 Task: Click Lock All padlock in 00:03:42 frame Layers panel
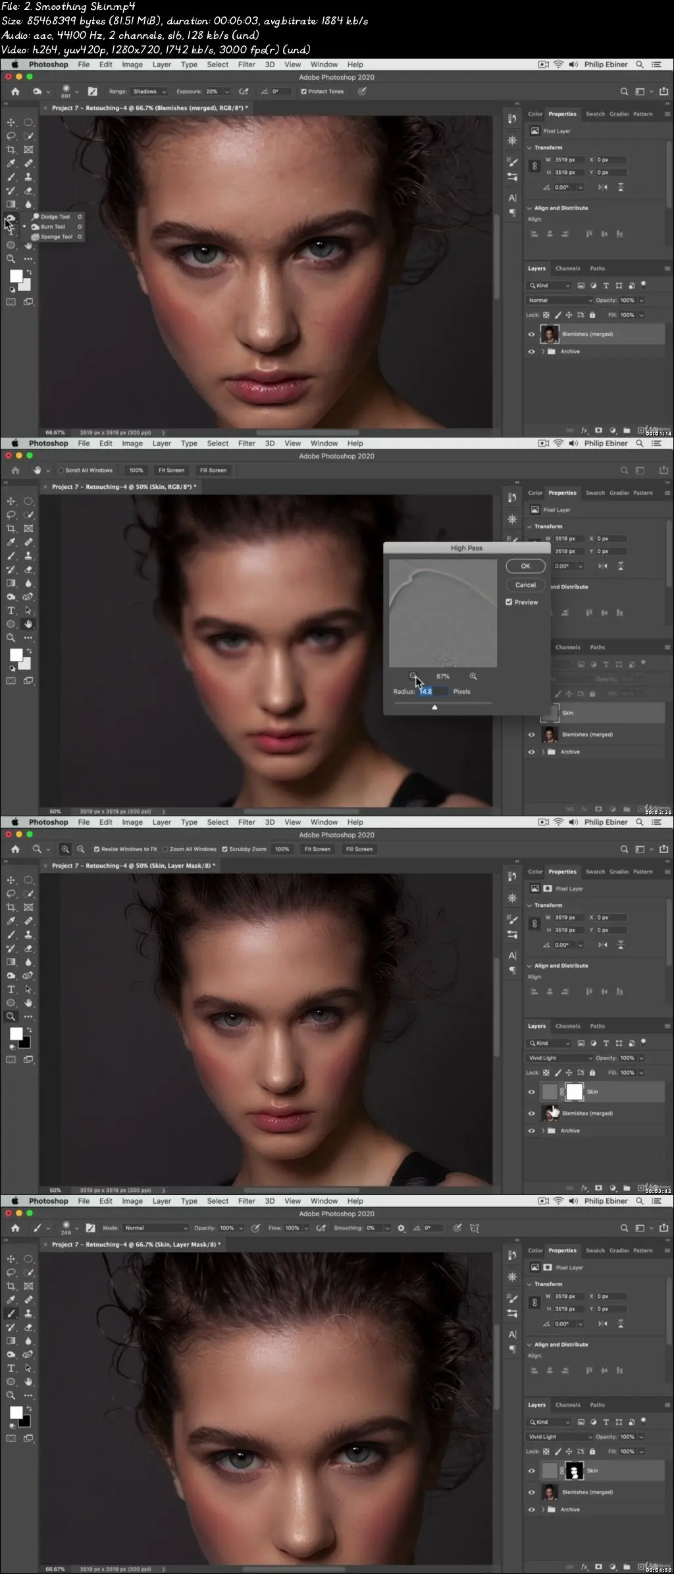tap(592, 1073)
